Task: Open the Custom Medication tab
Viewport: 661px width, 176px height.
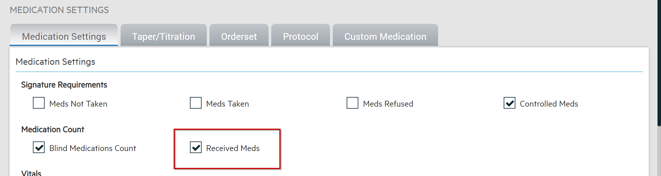Action: [x=385, y=36]
